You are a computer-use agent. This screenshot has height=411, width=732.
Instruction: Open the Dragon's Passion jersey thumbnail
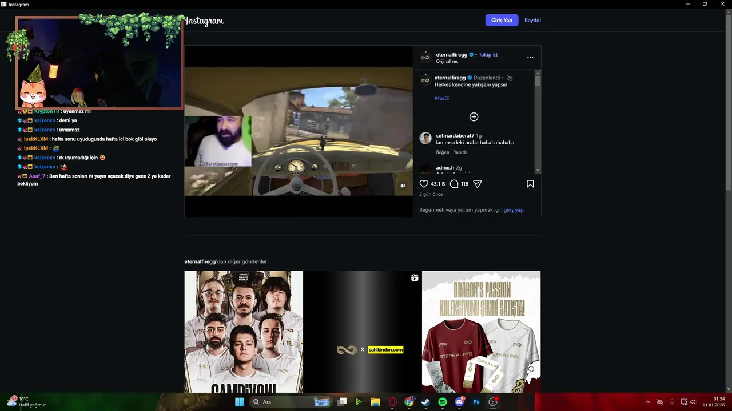click(x=481, y=332)
